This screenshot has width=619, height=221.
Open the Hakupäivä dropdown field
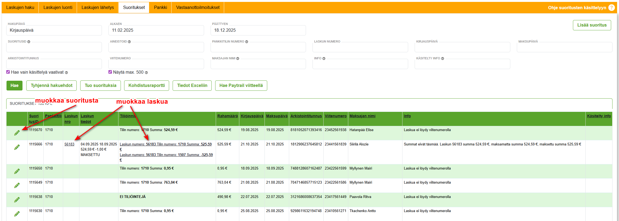pyautogui.click(x=54, y=30)
